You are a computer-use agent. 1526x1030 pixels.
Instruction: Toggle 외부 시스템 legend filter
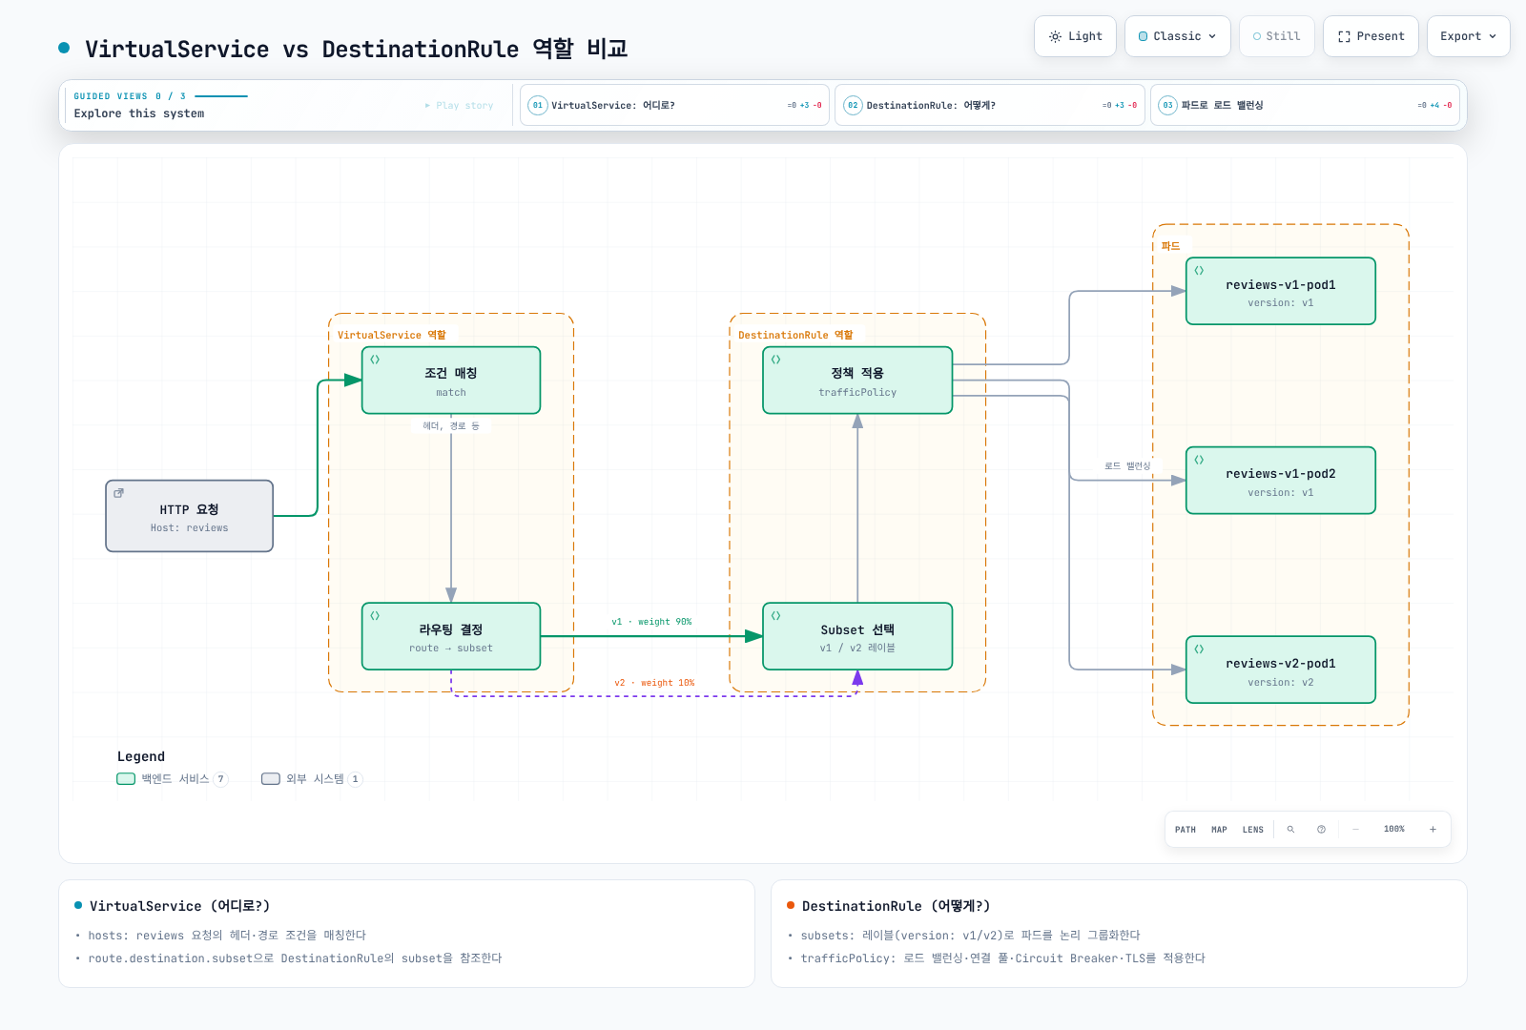coord(312,779)
